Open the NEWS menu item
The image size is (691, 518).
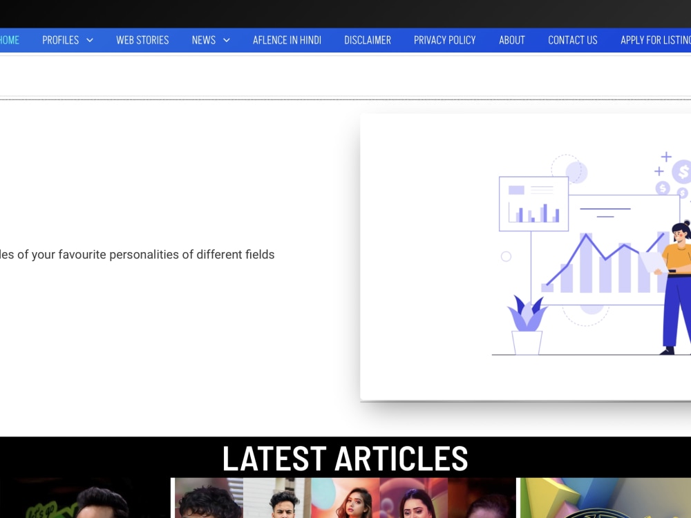point(204,40)
